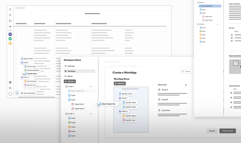Click the WorkApp Name heading field
This screenshot has height=143, width=241.
point(122,79)
